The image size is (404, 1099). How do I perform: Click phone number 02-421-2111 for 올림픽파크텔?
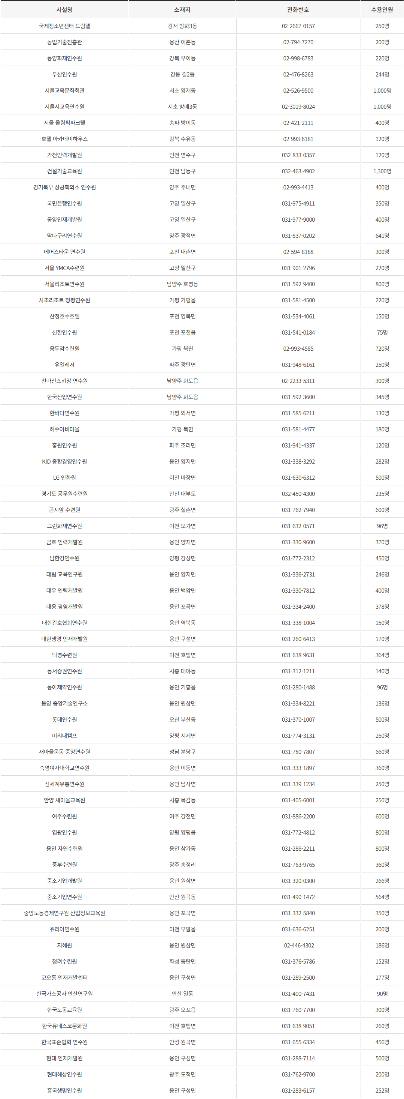click(298, 123)
